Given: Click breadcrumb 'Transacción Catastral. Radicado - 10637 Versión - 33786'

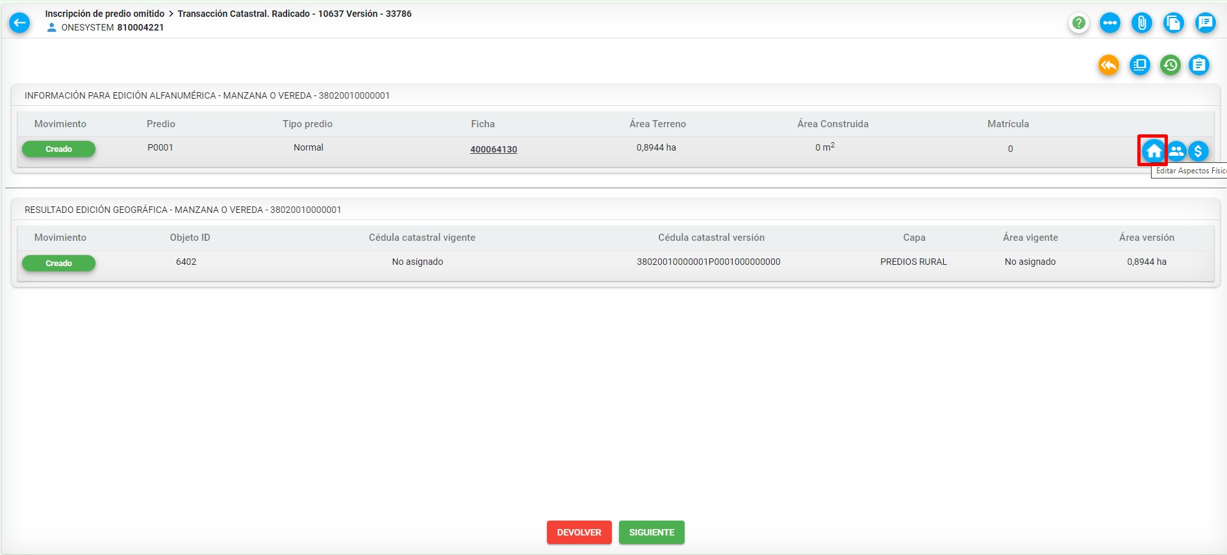Looking at the screenshot, I should [294, 14].
